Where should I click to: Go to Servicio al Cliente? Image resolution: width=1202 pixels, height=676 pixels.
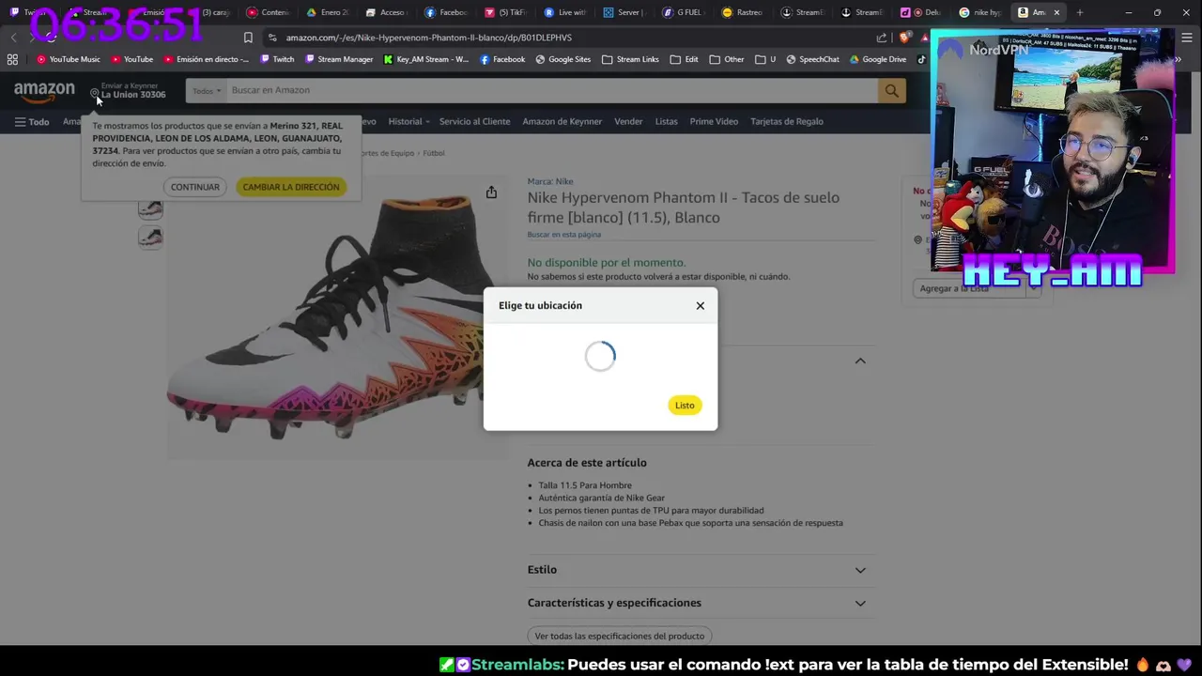pyautogui.click(x=474, y=121)
